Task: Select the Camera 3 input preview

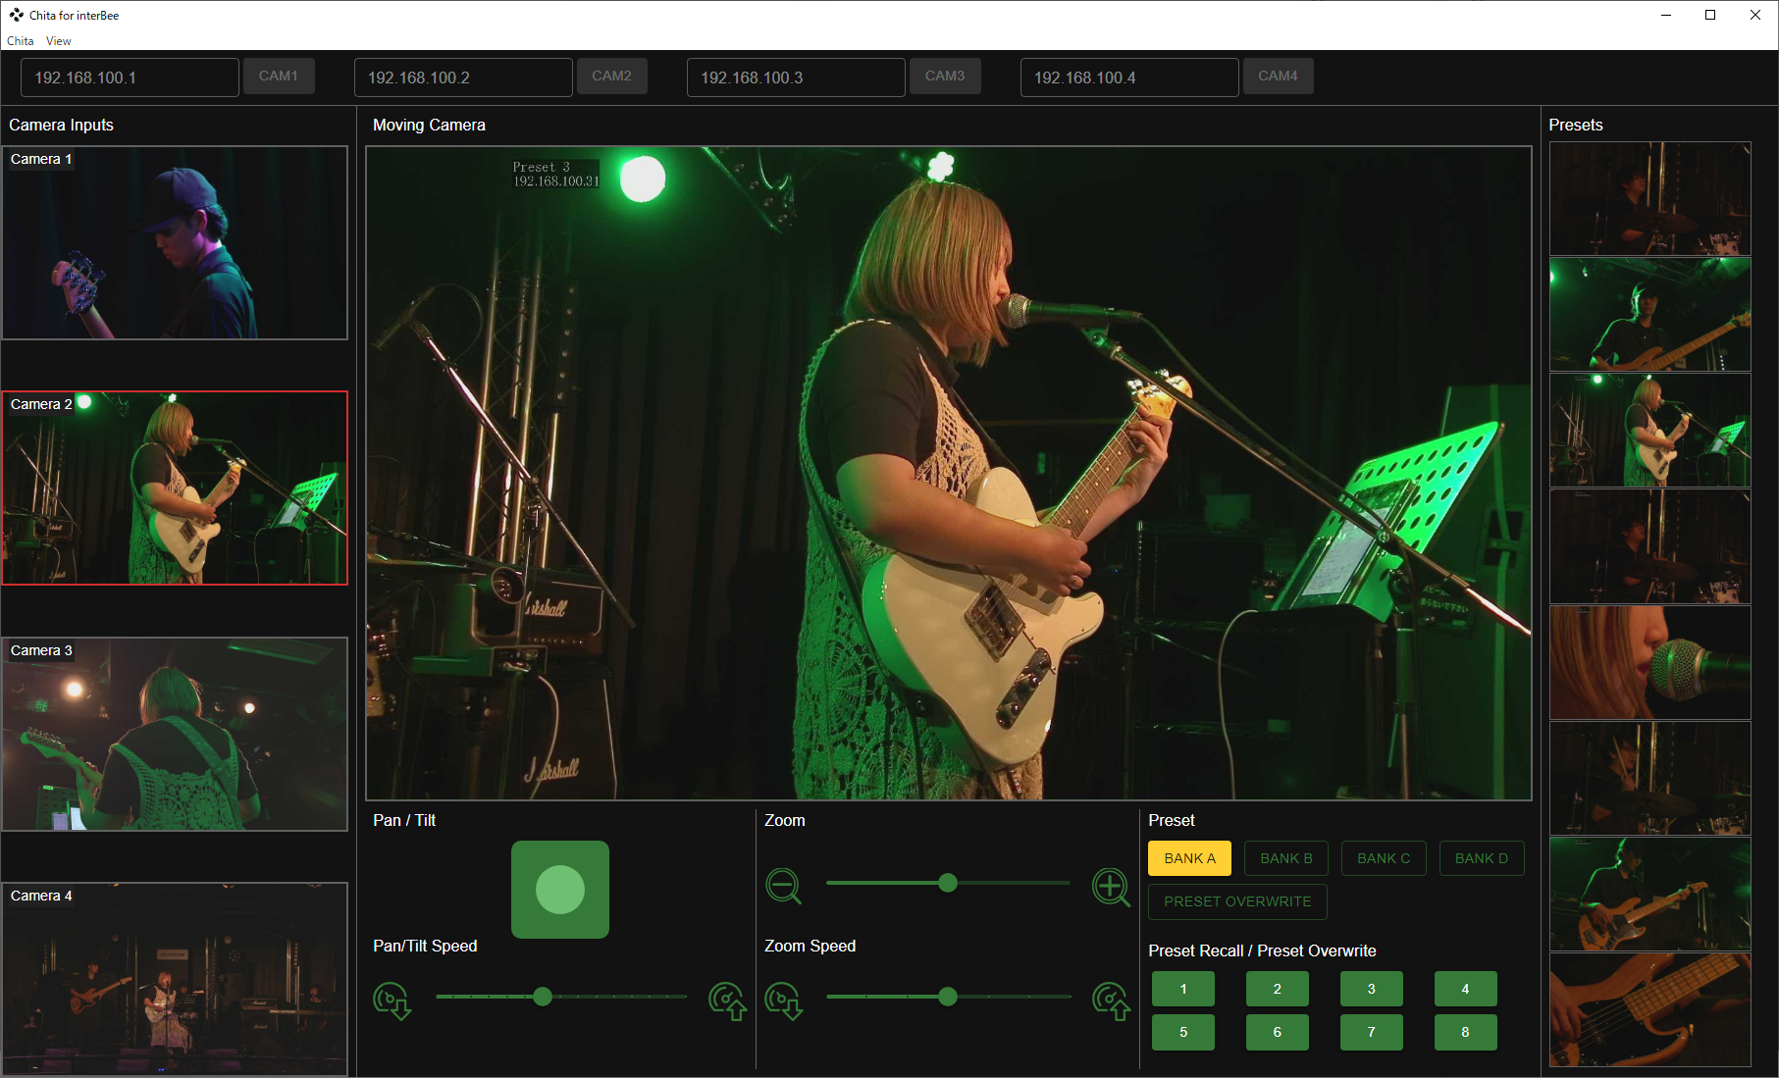Action: pos(175,734)
